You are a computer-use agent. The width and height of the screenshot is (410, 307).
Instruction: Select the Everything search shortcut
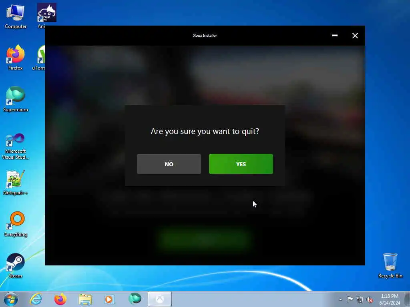click(x=16, y=224)
